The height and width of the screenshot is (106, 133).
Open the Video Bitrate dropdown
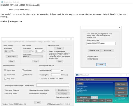point(27,51)
